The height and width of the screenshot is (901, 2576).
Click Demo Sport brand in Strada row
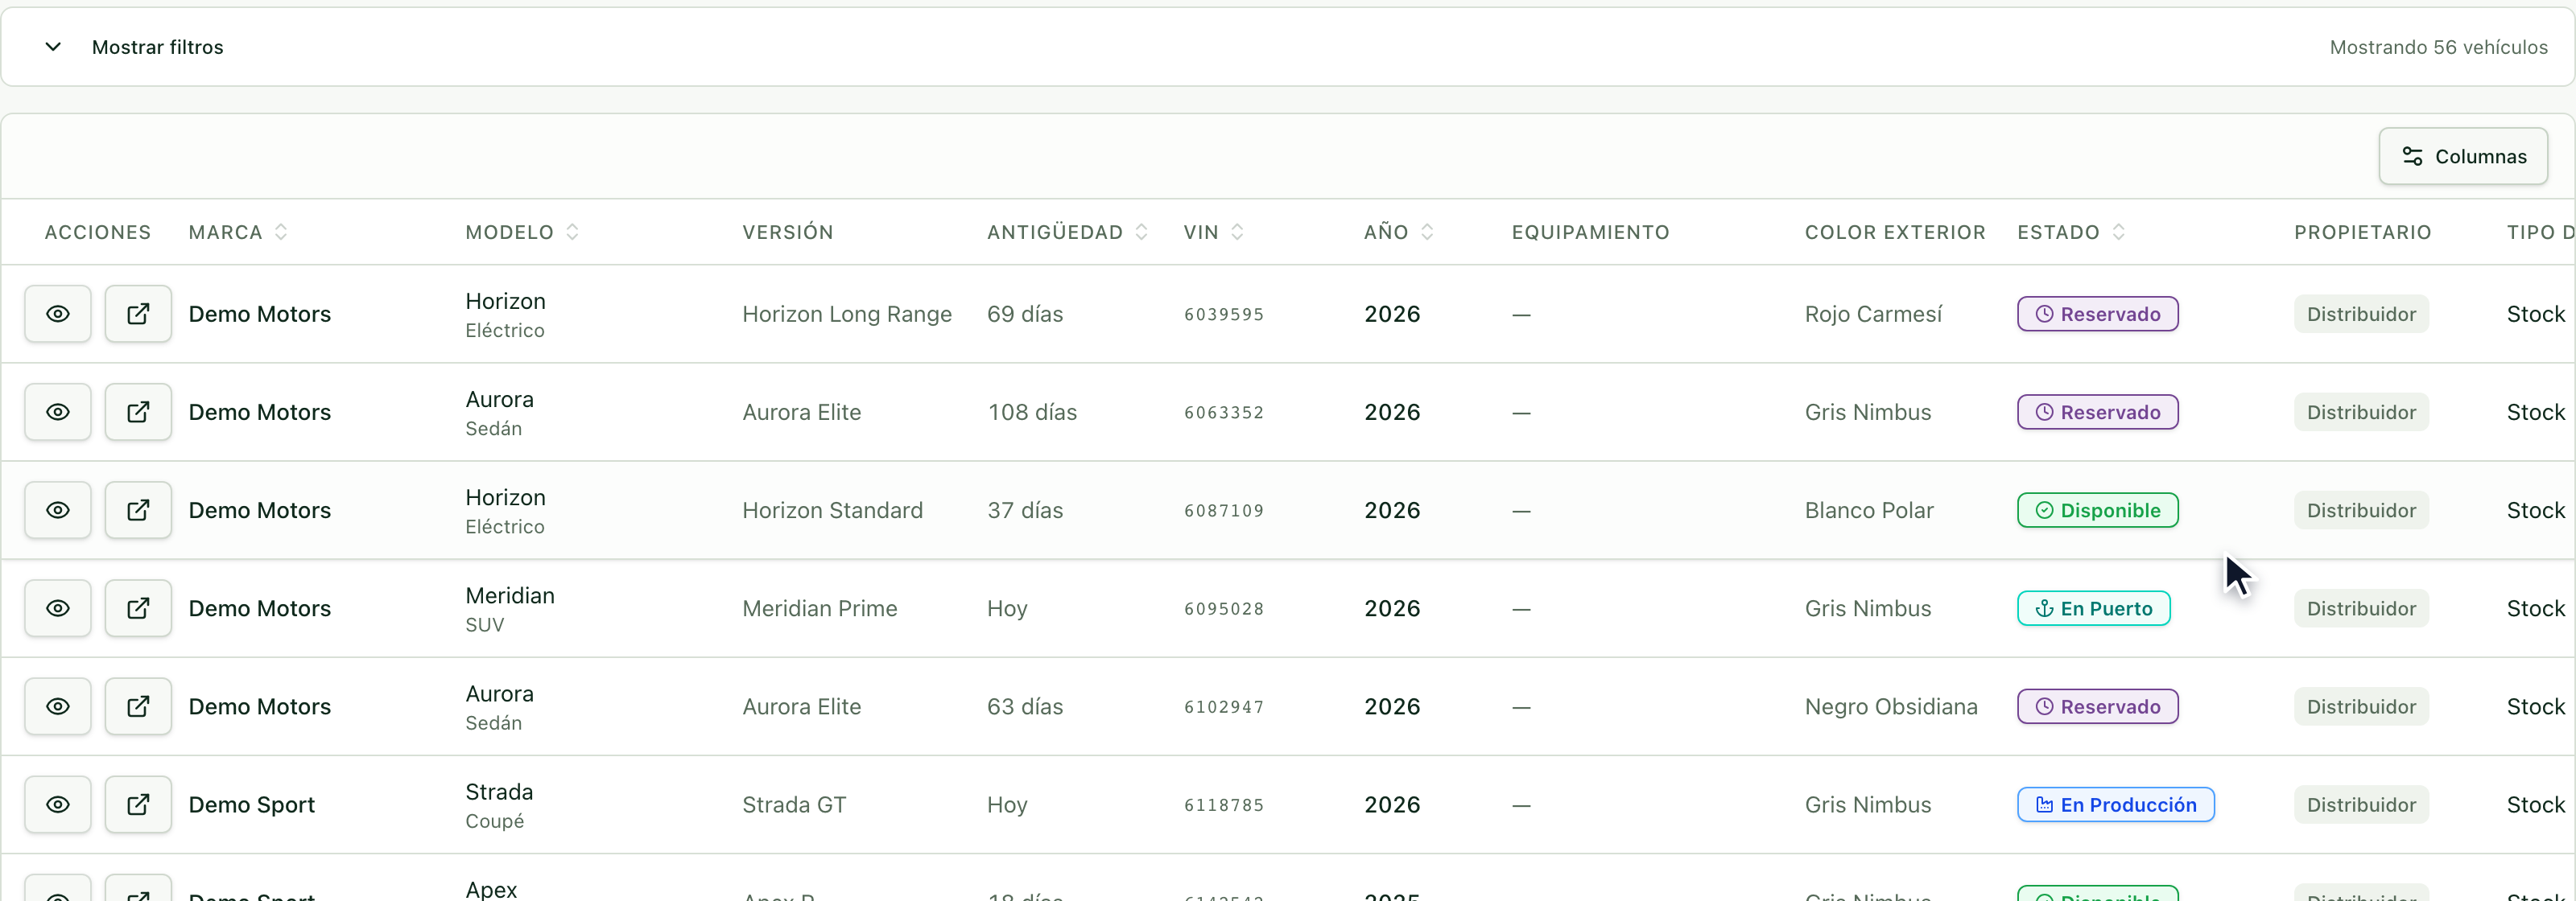[251, 804]
